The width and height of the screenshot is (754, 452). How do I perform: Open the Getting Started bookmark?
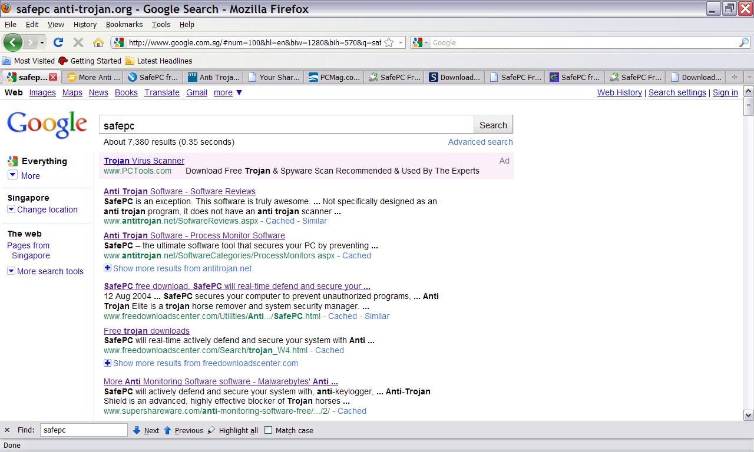[x=90, y=61]
